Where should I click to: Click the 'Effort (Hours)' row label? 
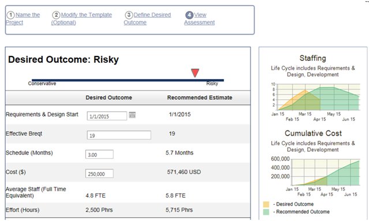[x=23, y=210]
